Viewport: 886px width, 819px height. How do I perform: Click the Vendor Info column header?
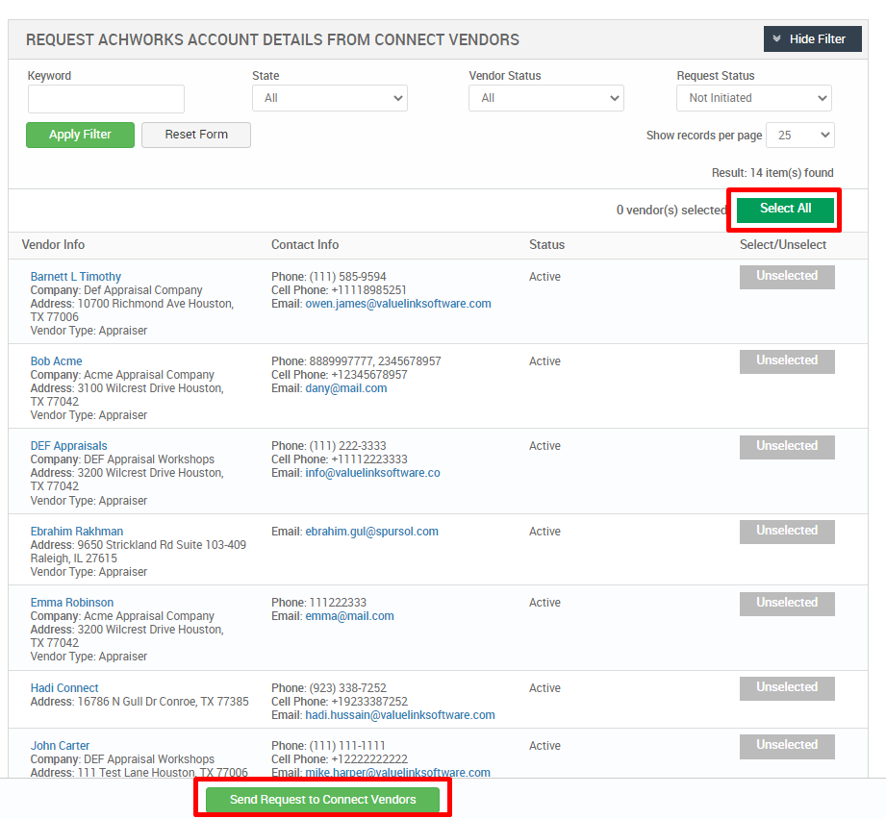click(x=53, y=244)
